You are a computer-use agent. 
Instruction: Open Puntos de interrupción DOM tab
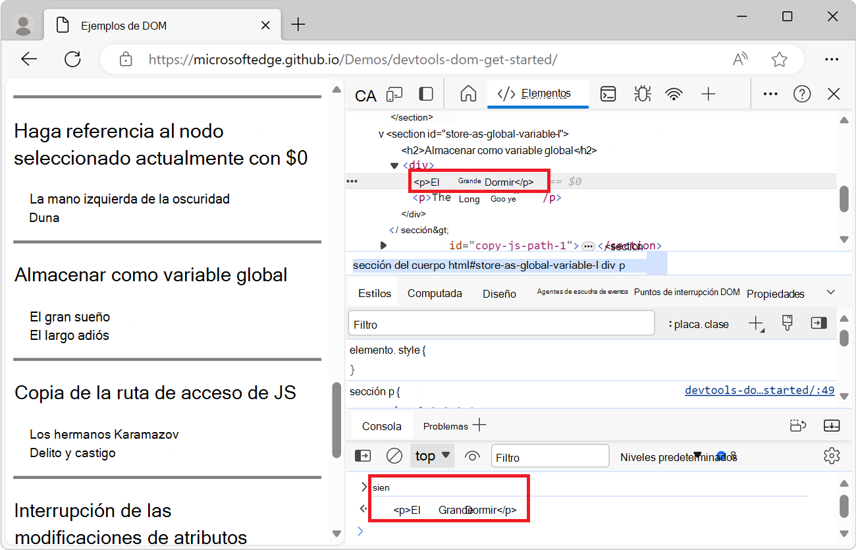[x=687, y=292]
